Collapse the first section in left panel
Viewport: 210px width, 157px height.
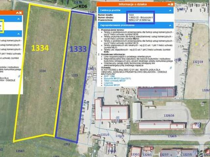19,19
